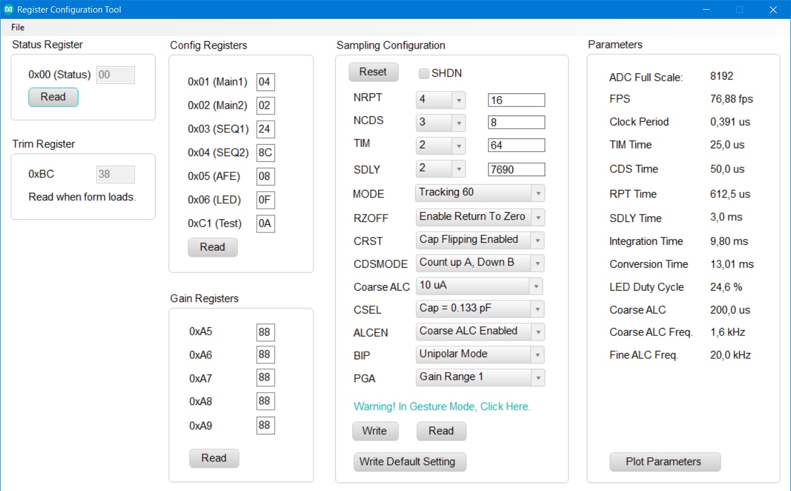
Task: Open the CDSMODE dropdown
Action: (480, 263)
